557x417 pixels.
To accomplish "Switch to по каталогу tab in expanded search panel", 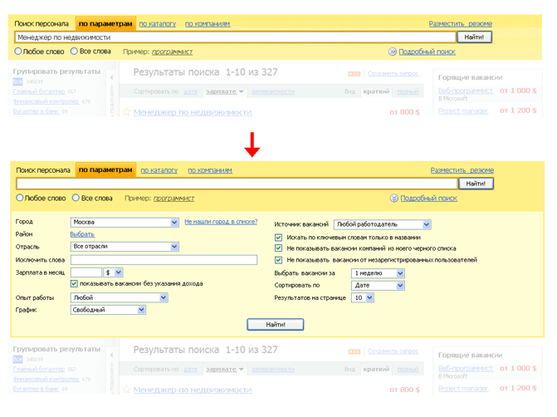I will (x=159, y=170).
